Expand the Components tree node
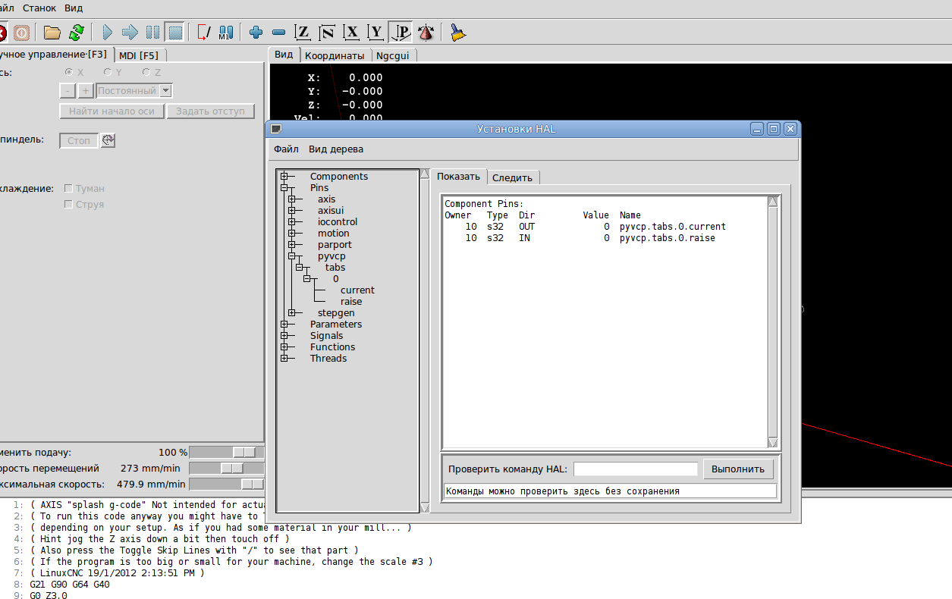Screen dimensions: 952x599 284,177
